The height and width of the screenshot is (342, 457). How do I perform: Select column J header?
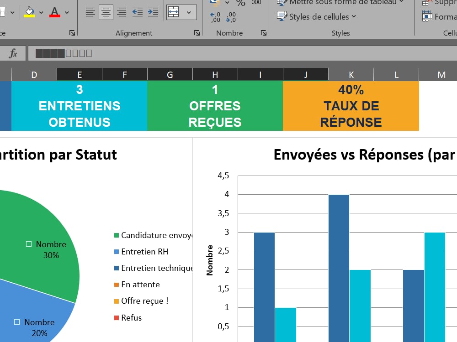pos(306,75)
